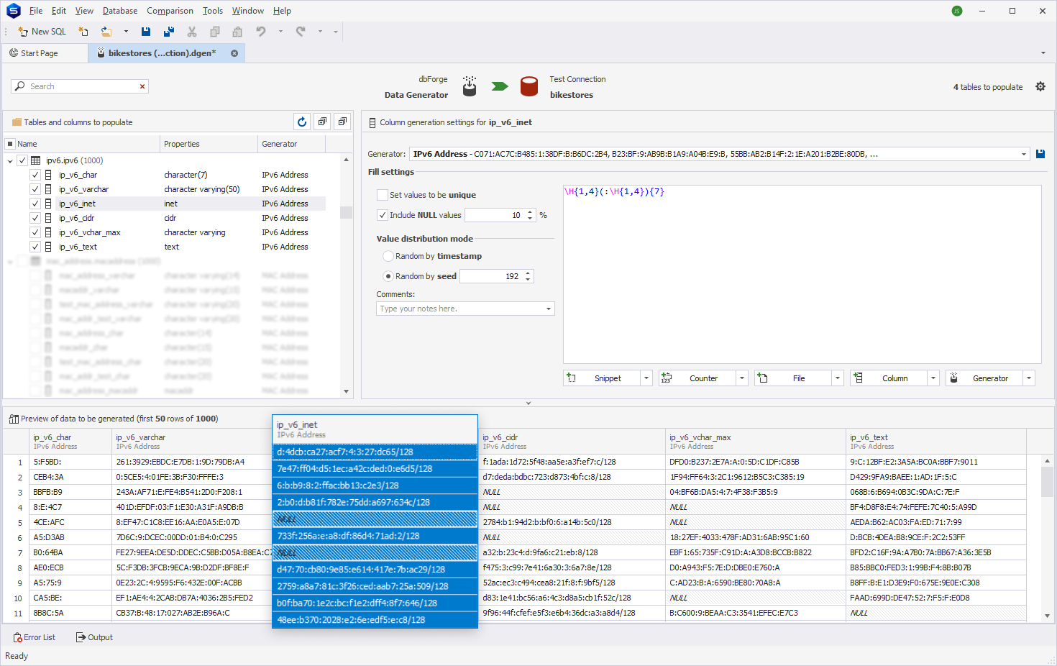Click the Redo arrow icon
Image resolution: width=1057 pixels, height=666 pixels.
pos(301,32)
